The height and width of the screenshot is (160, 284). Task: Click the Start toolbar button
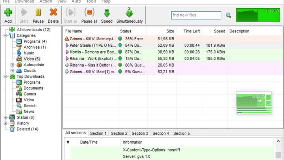point(24,15)
